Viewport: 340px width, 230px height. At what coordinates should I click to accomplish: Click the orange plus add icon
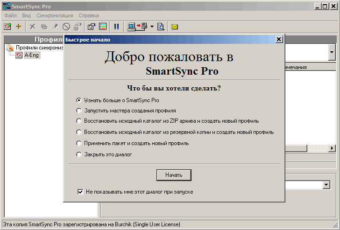click(19, 27)
